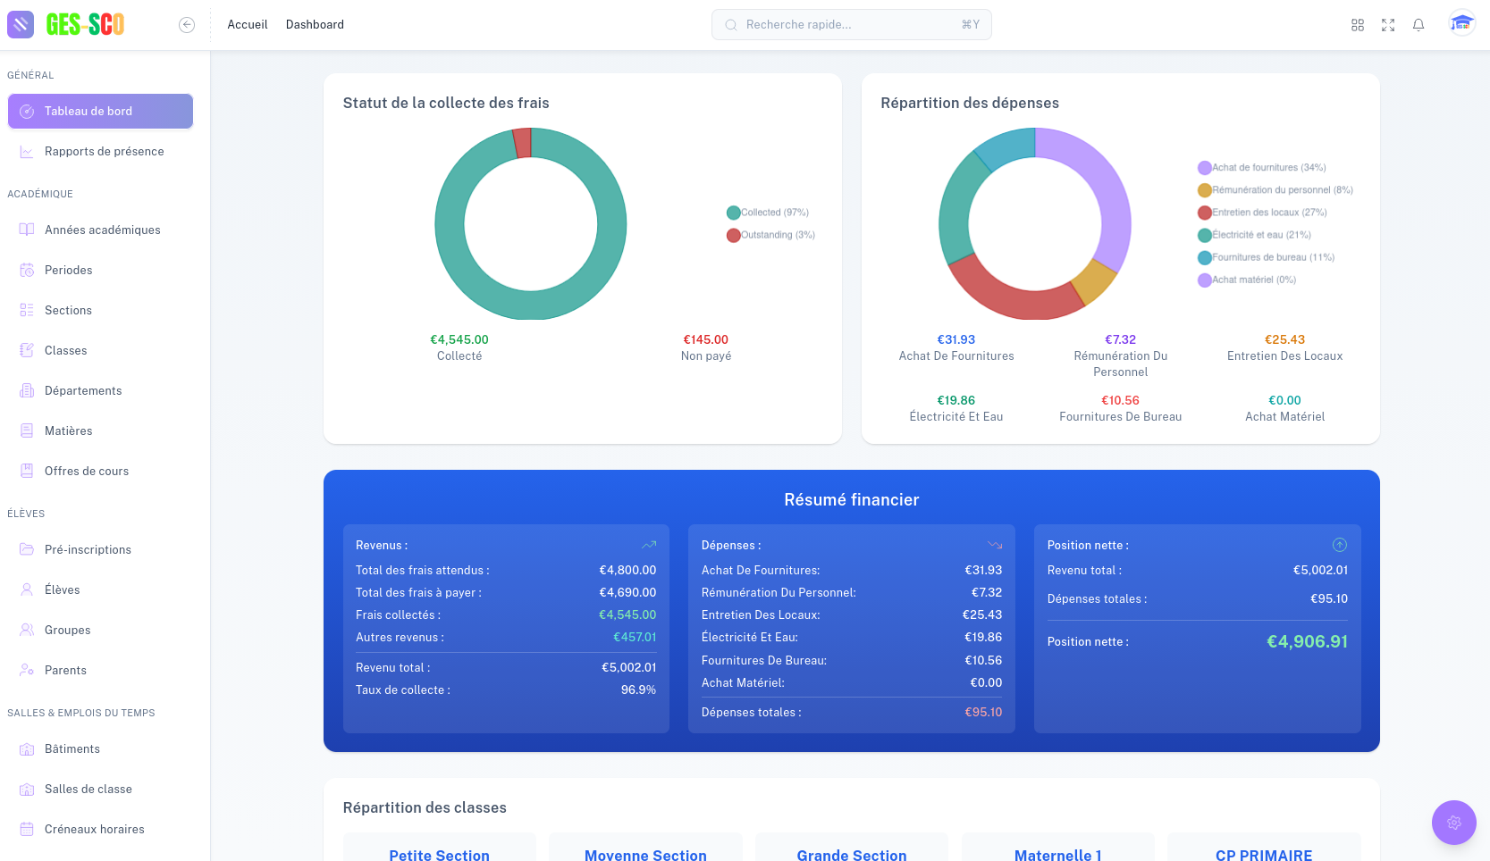Expand the Position nette summary arrow
The image size is (1490, 861).
1339,544
